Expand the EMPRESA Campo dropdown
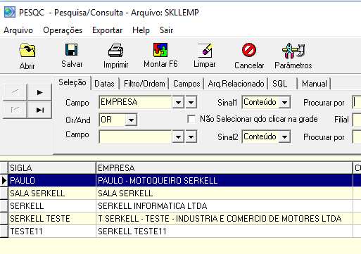The height and width of the screenshot is (254, 361). click(178, 102)
